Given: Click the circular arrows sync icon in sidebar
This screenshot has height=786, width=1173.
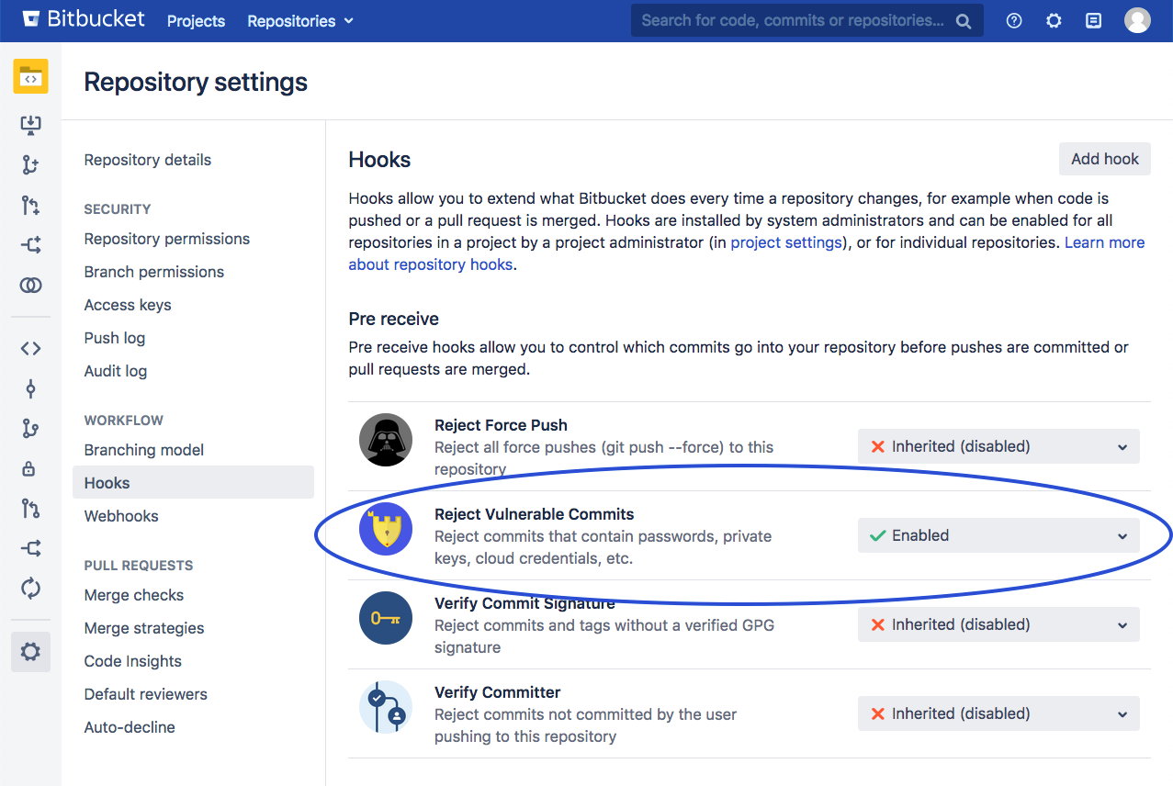Looking at the screenshot, I should (30, 588).
